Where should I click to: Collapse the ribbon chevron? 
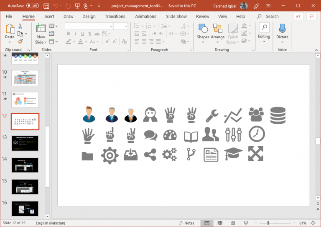pos(316,50)
